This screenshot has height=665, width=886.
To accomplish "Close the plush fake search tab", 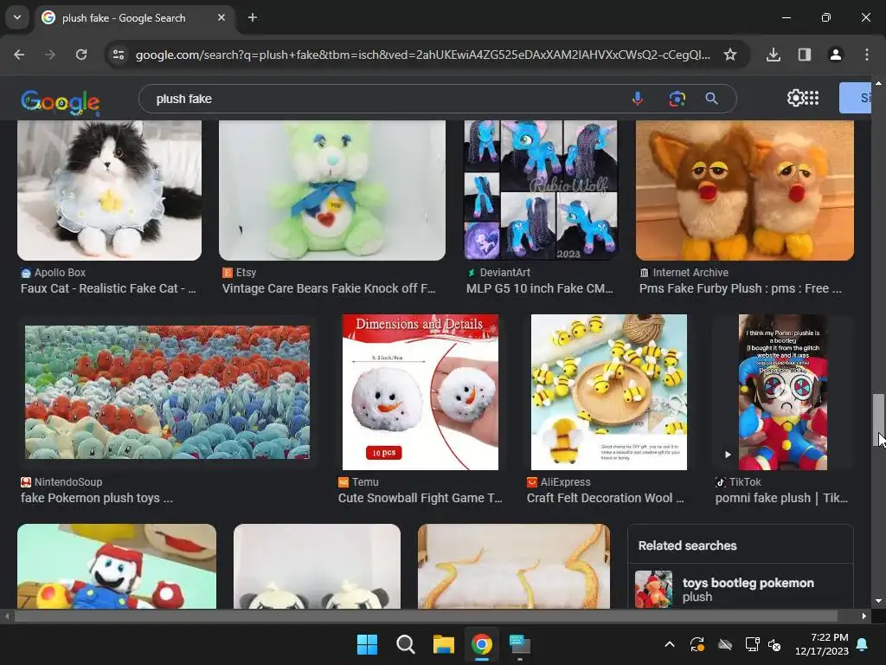I will [x=221, y=17].
